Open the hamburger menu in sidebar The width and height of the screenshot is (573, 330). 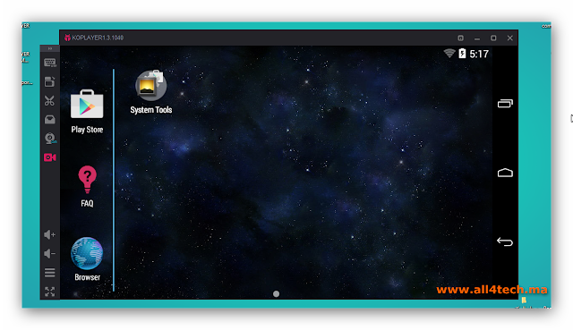(50, 273)
